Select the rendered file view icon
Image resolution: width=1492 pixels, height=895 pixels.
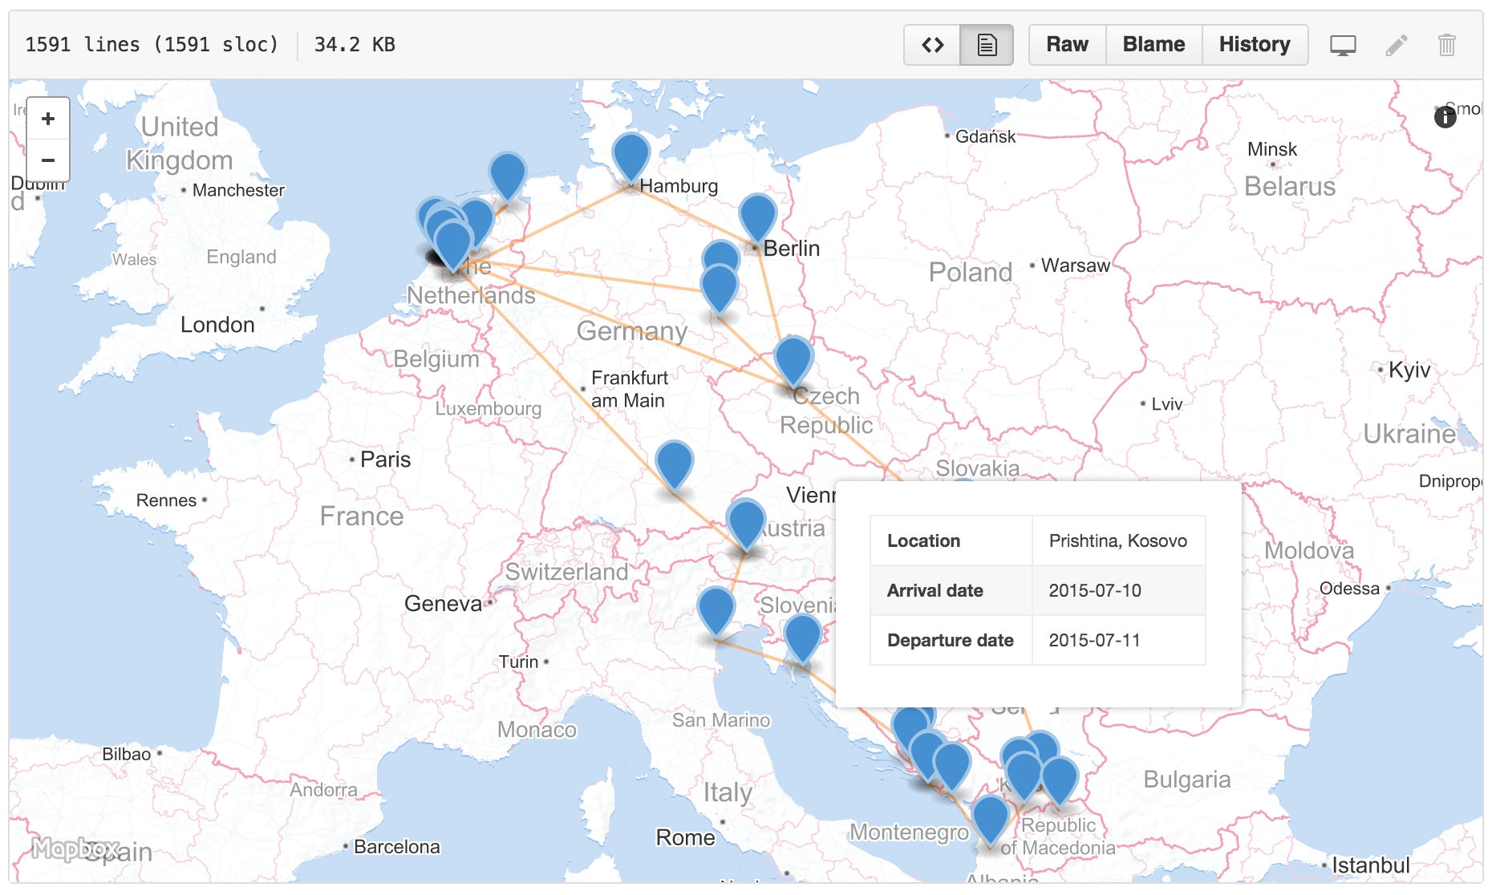tap(987, 45)
